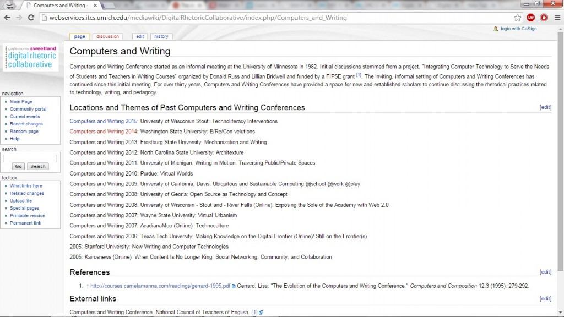Open Community portal link

tap(28, 109)
